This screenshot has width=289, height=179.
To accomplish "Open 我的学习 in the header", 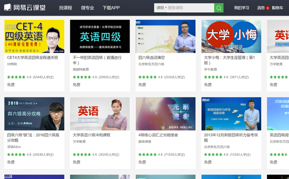I will tap(242, 8).
